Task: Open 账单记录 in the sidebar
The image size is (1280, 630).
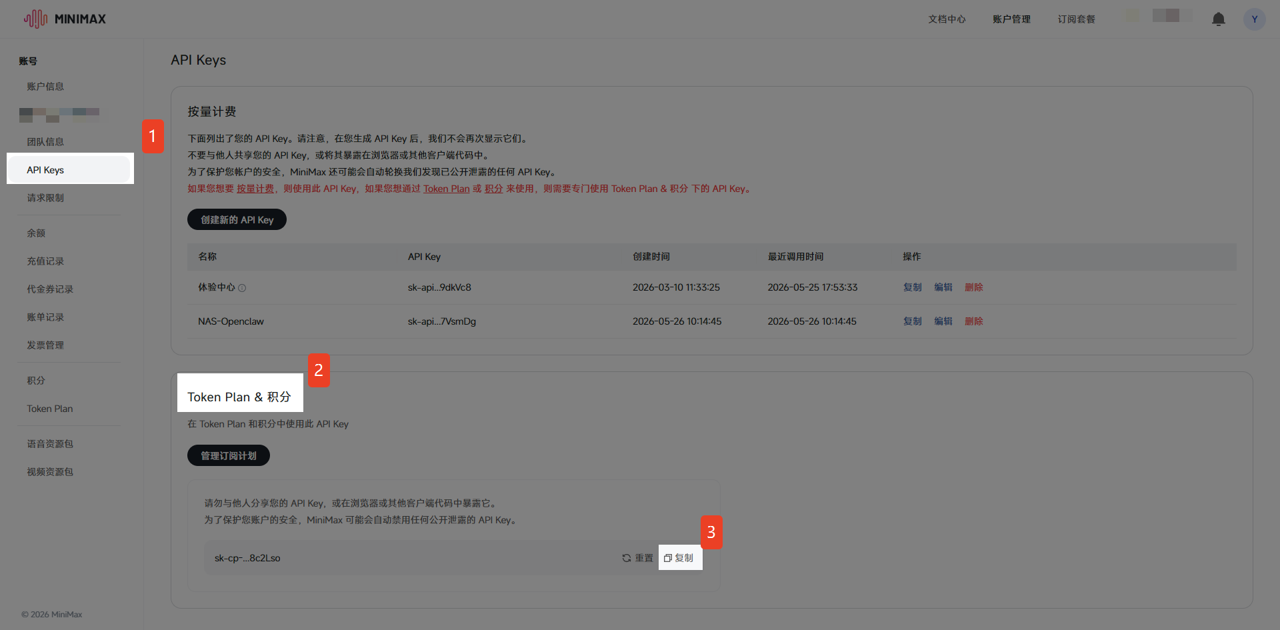Action: tap(45, 317)
